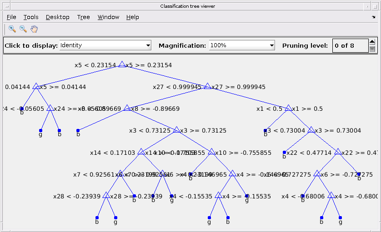
Task: Click the x27 < 0.999945 branch triangle
Action: pyautogui.click(x=207, y=86)
